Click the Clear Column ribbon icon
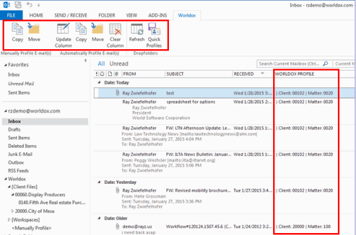This screenshot has width=356, height=235. coord(115,36)
